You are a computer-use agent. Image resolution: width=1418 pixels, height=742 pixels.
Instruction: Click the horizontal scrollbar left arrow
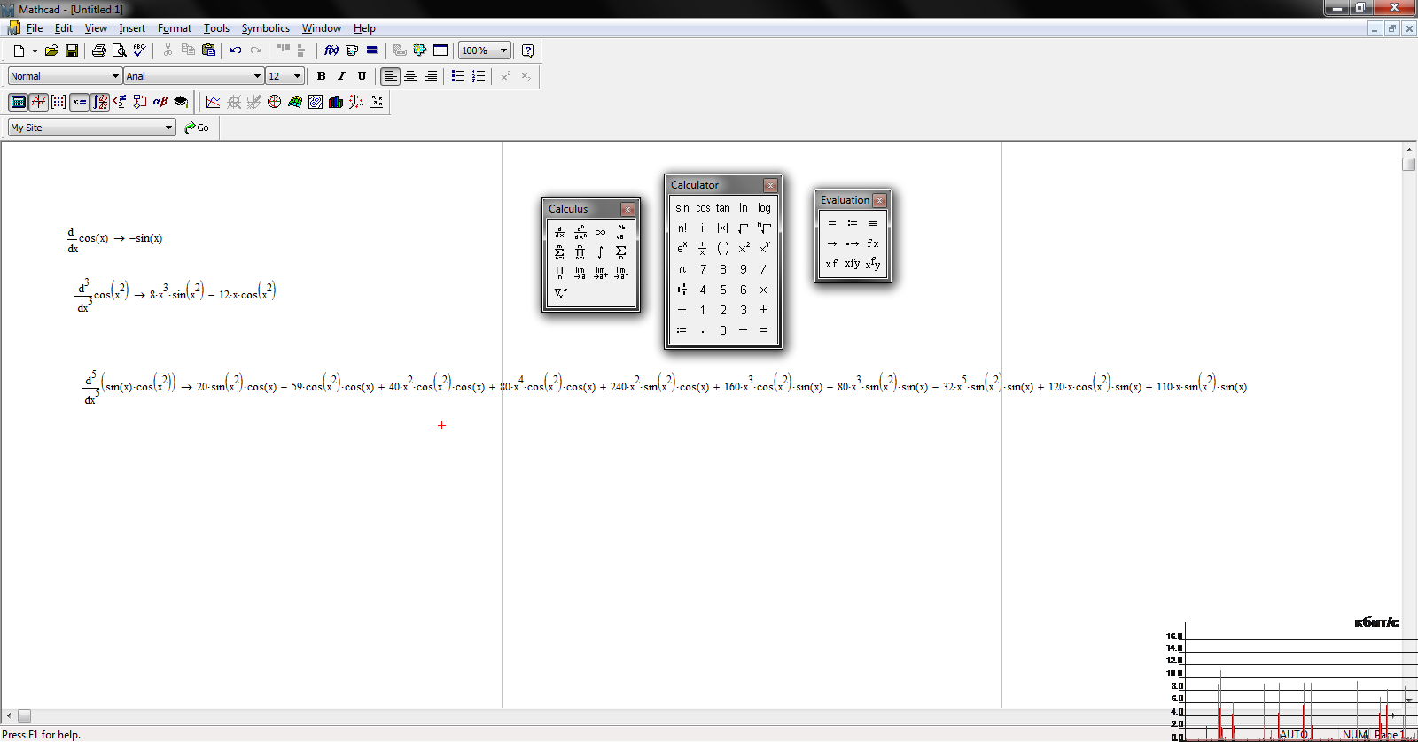(9, 715)
